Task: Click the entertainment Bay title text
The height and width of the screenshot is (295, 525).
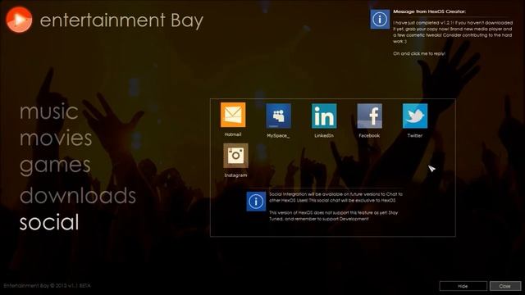Action: [x=121, y=20]
